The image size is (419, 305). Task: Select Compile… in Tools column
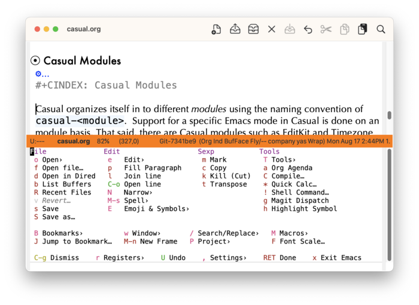point(284,176)
